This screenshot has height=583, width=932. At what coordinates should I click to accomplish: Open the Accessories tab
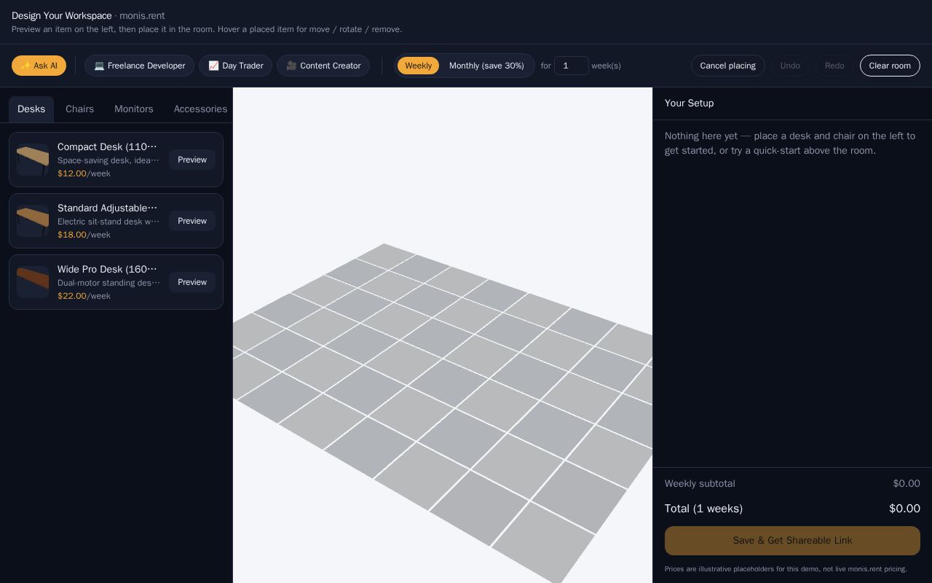[200, 109]
